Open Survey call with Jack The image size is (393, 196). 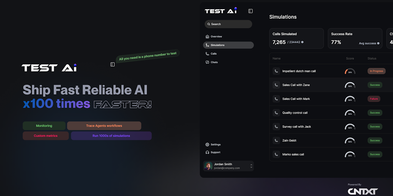[331, 126]
